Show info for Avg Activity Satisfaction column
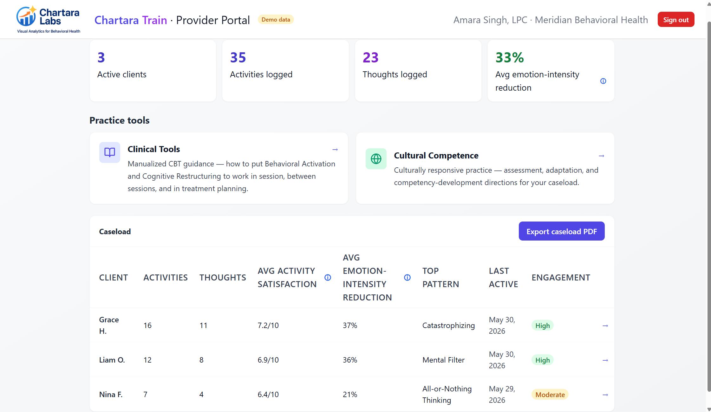711x412 pixels. (x=328, y=278)
